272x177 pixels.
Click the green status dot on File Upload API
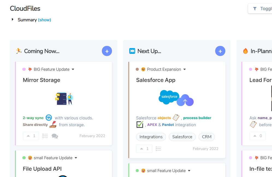click(24, 158)
